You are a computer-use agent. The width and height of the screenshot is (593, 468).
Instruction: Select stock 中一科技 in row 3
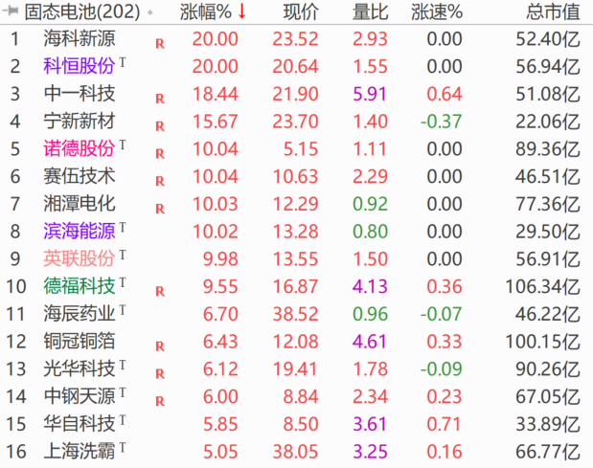click(x=80, y=94)
